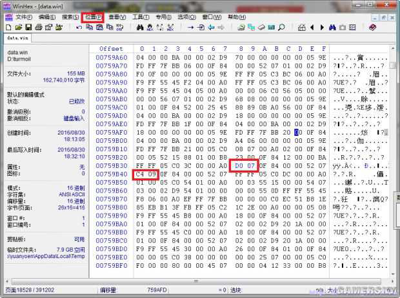Open the 帮助(H) menu
Screen dimensions: 400x298
(x=236, y=17)
